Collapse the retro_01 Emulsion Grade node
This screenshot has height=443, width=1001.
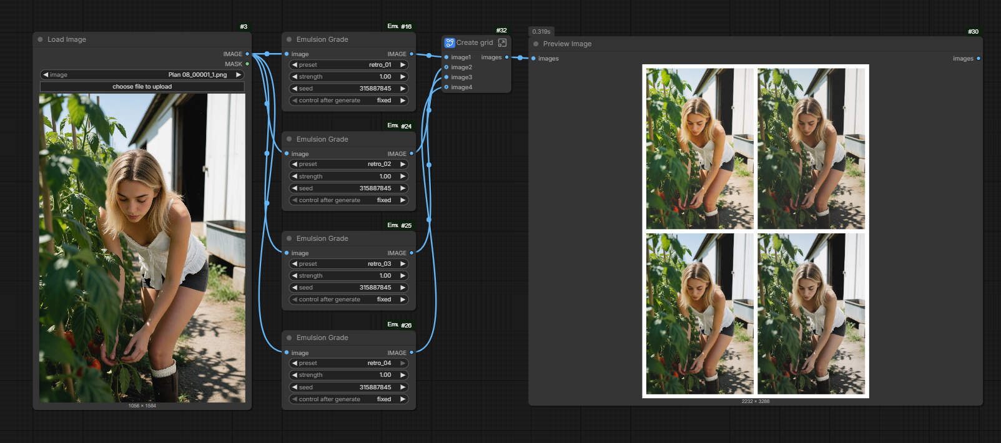(x=289, y=39)
